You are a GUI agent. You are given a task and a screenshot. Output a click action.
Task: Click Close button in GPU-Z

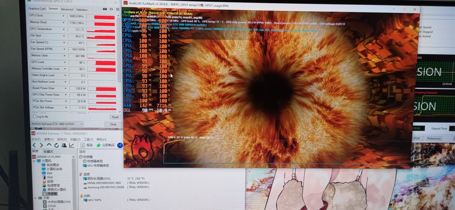pyautogui.click(x=113, y=124)
